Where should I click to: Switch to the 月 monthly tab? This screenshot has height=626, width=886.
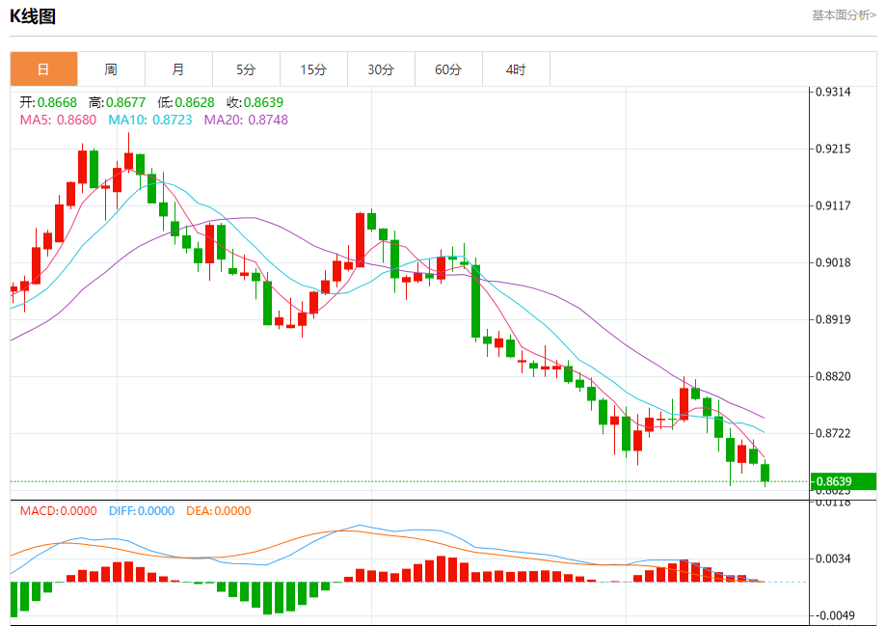coord(178,69)
